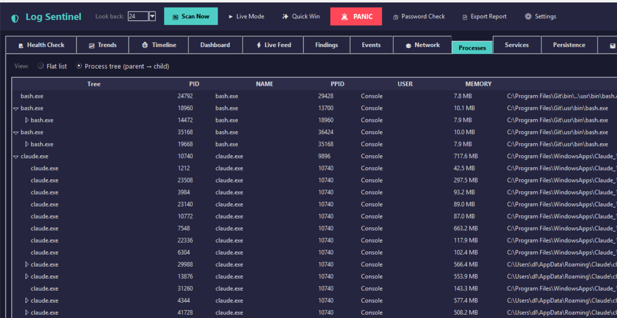This screenshot has width=617, height=318.
Task: Click the Health Check tab icon
Action: tap(21, 46)
